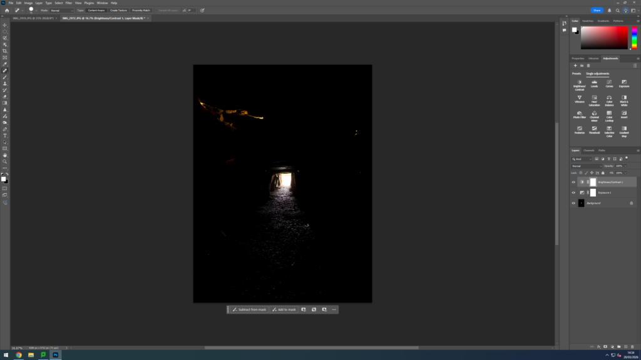641x360 pixels.
Task: Click inside the red color picker field
Action: click(x=604, y=37)
